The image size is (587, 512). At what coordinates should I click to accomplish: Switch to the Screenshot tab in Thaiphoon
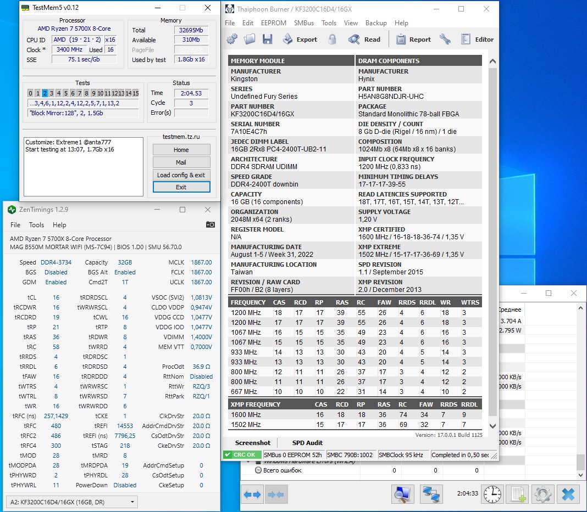[253, 442]
